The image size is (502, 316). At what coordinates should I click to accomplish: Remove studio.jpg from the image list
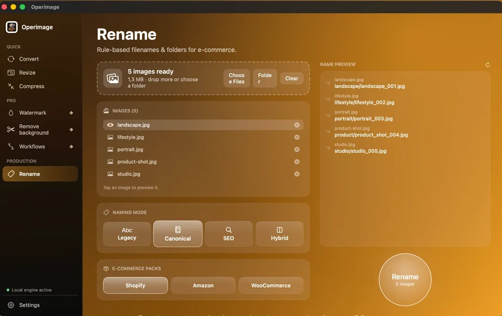click(297, 174)
